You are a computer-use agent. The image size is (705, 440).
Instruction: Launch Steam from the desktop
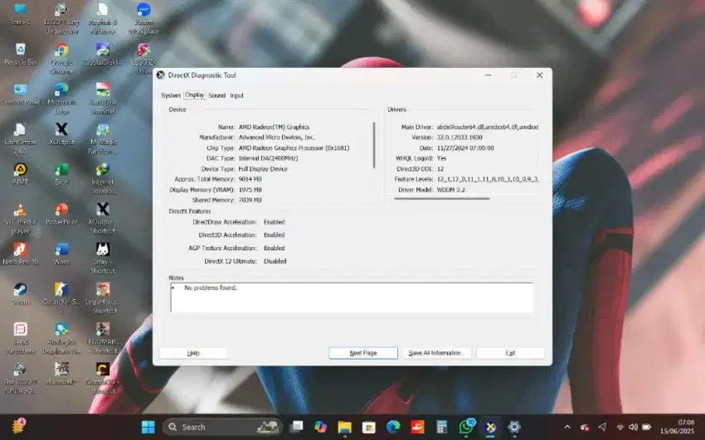tap(20, 294)
